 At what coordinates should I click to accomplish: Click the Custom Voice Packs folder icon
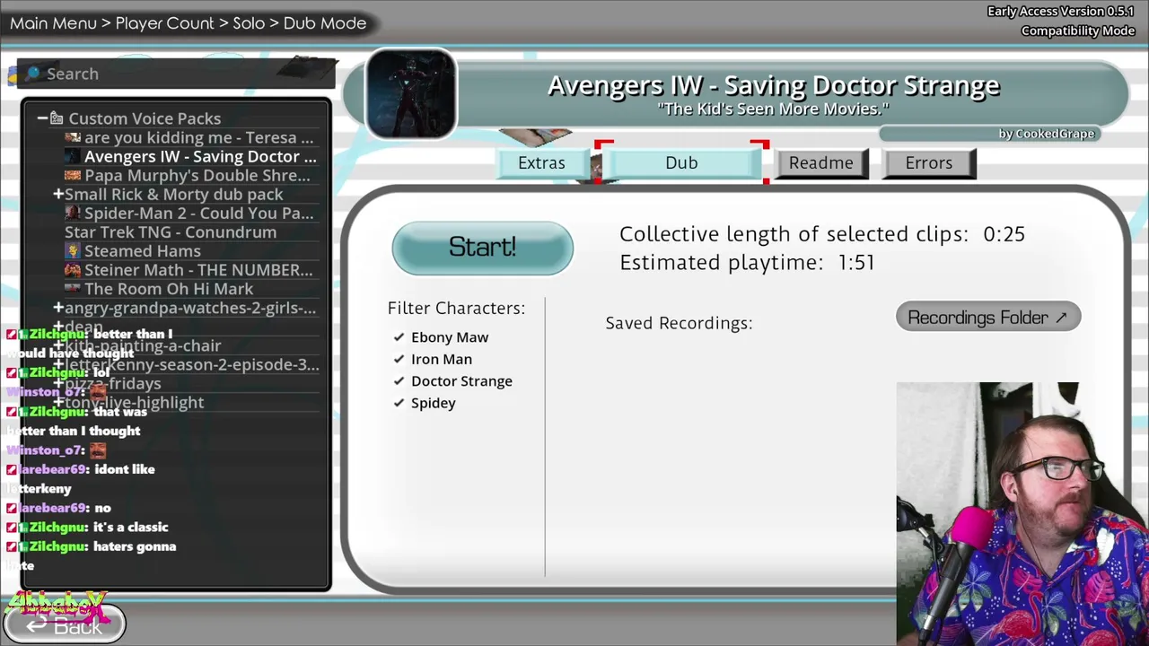coord(57,118)
